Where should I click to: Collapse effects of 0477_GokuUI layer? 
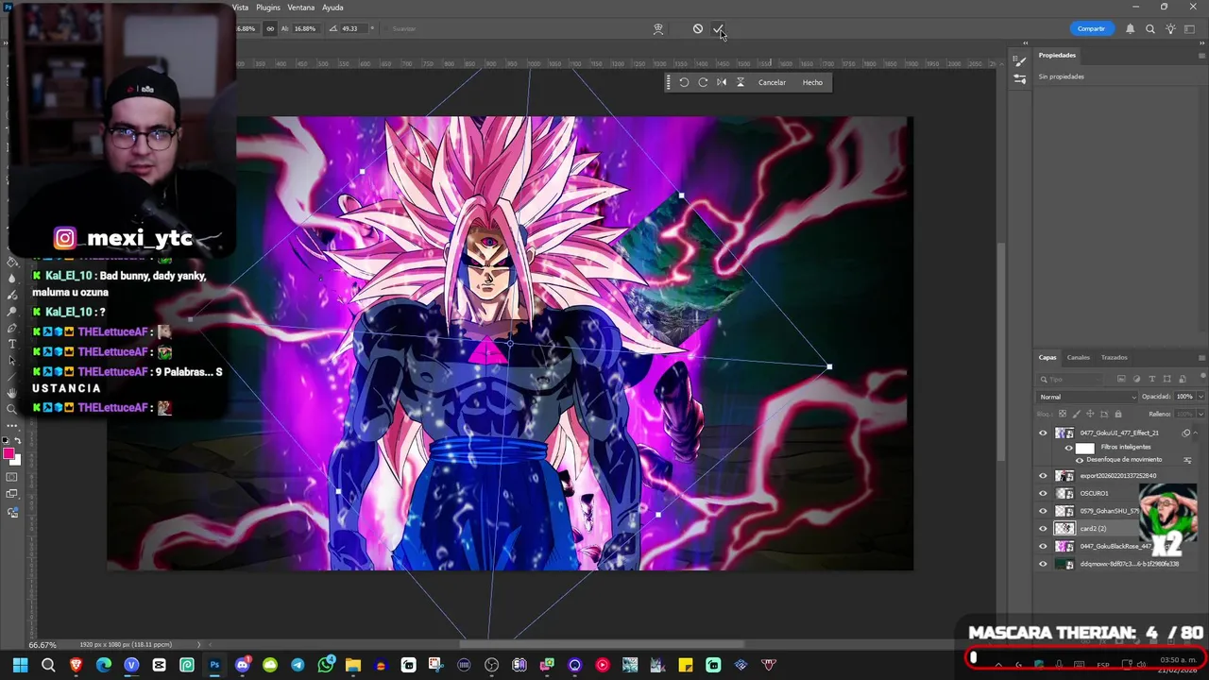1196,433
